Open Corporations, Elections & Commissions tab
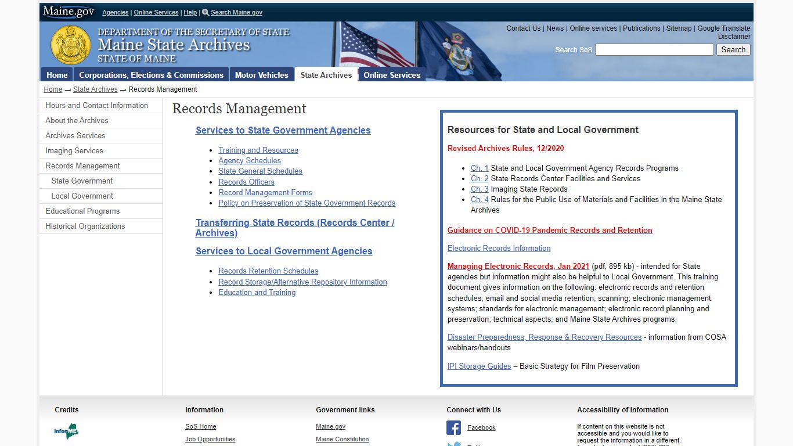Image resolution: width=793 pixels, height=446 pixels. click(151, 75)
